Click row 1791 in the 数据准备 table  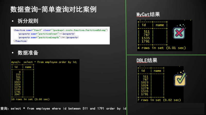(x=23, y=92)
